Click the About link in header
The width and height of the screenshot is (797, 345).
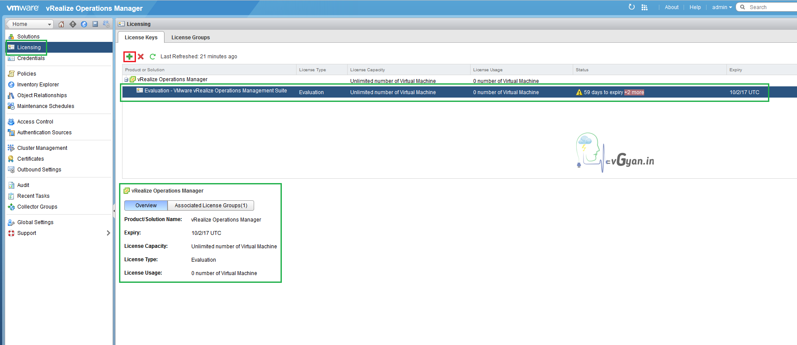coord(671,7)
